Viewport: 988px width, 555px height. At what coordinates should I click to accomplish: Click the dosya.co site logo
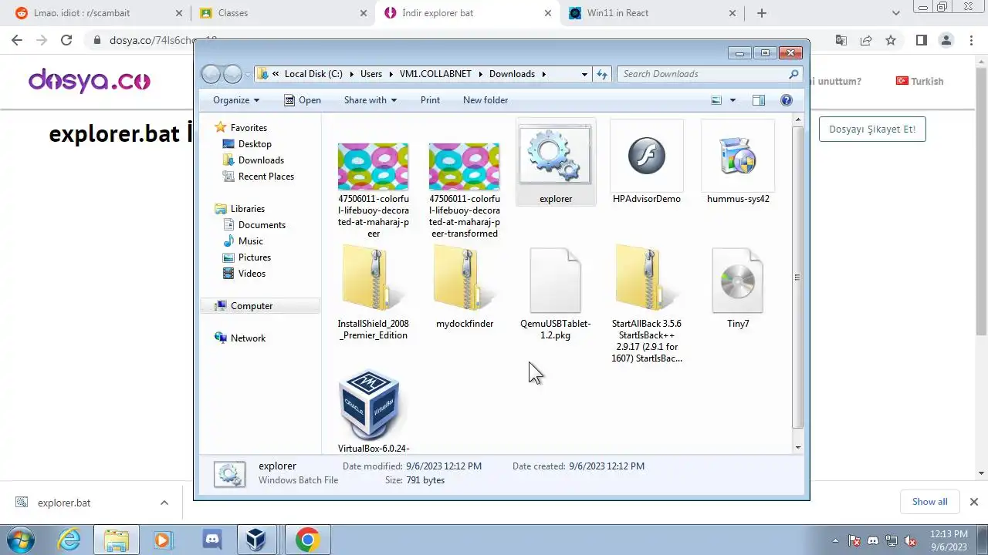pyautogui.click(x=90, y=80)
